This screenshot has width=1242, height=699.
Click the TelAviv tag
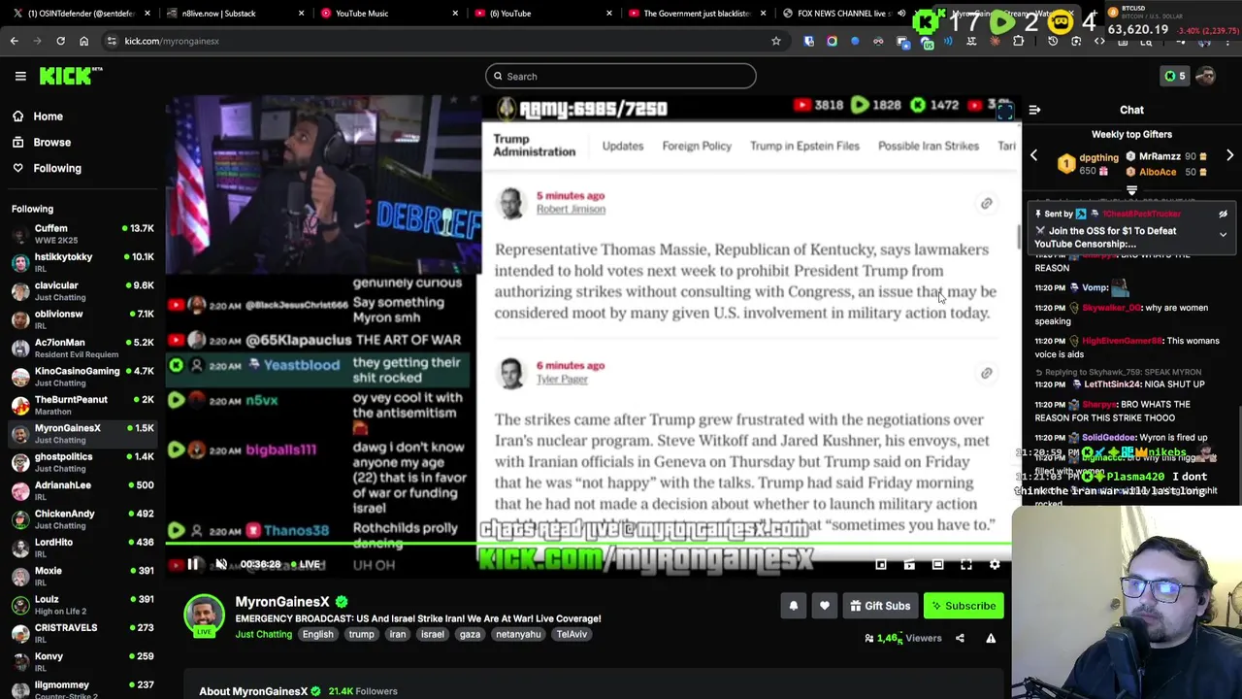point(572,634)
